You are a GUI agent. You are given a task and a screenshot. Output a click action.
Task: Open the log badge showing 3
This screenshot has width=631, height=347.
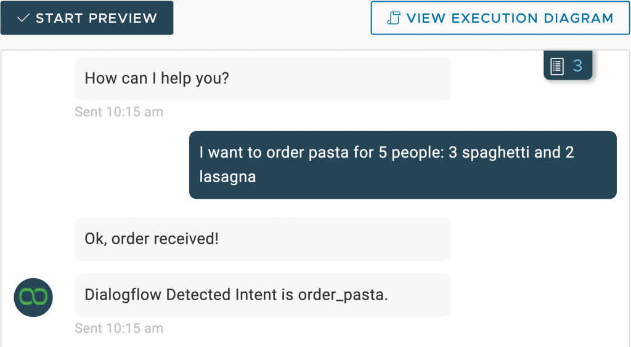pos(568,65)
